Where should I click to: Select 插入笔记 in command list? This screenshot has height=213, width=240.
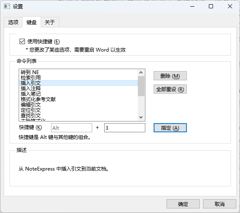[x=78, y=94]
